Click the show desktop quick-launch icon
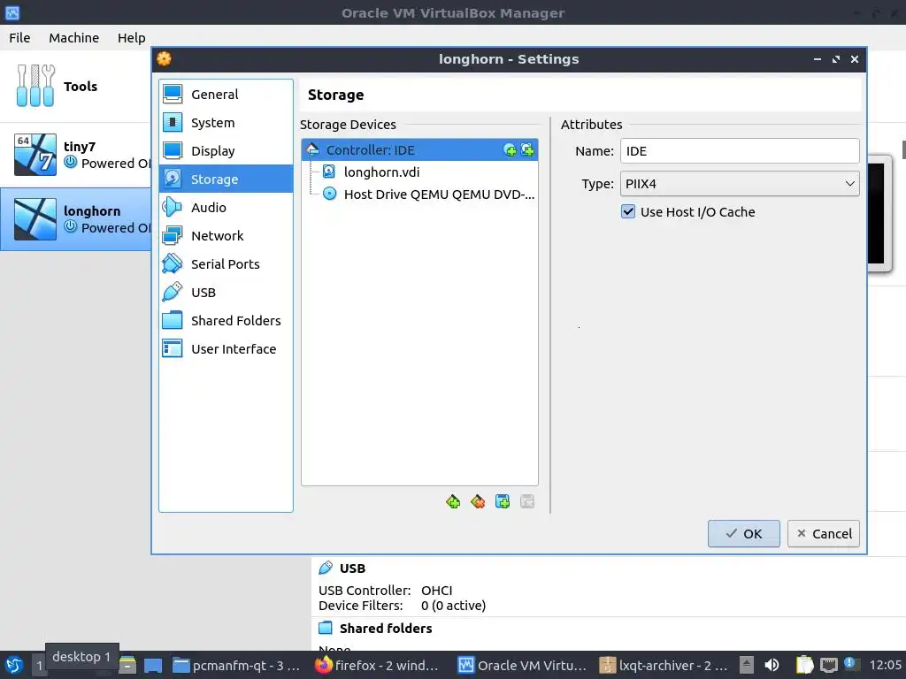This screenshot has width=906, height=679. pos(152,666)
